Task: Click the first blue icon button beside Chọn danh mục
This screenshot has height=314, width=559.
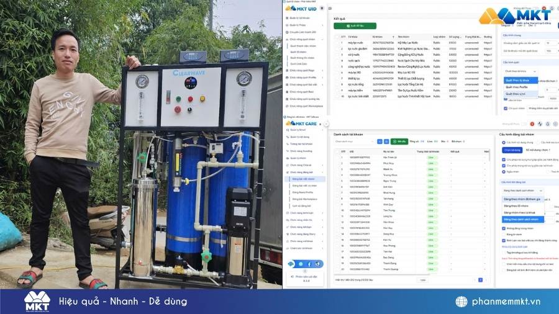Action: click(379, 141)
